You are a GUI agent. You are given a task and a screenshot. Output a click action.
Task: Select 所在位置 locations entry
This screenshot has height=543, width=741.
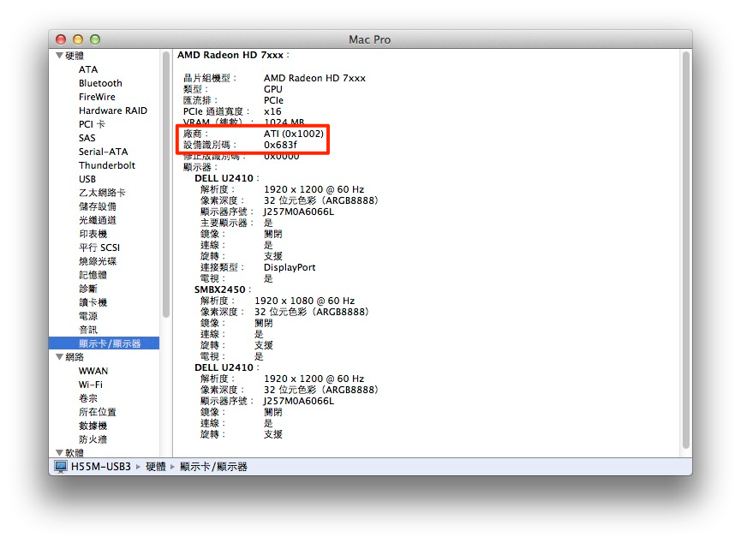pyautogui.click(x=98, y=412)
